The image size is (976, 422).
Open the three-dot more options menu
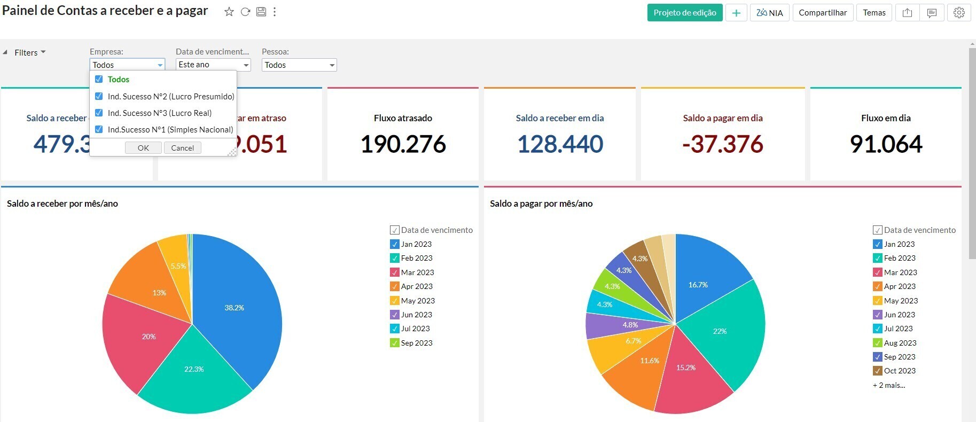click(275, 12)
